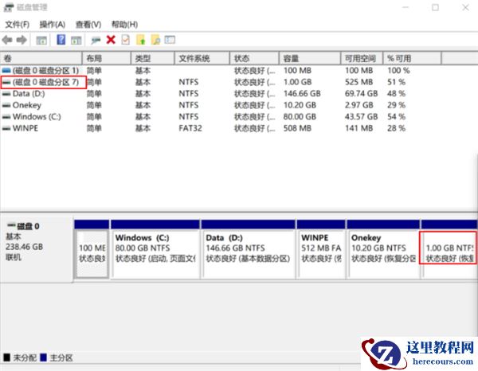Select Windows (C:) partition block in map
The height and width of the screenshot is (371, 478).
(x=155, y=249)
